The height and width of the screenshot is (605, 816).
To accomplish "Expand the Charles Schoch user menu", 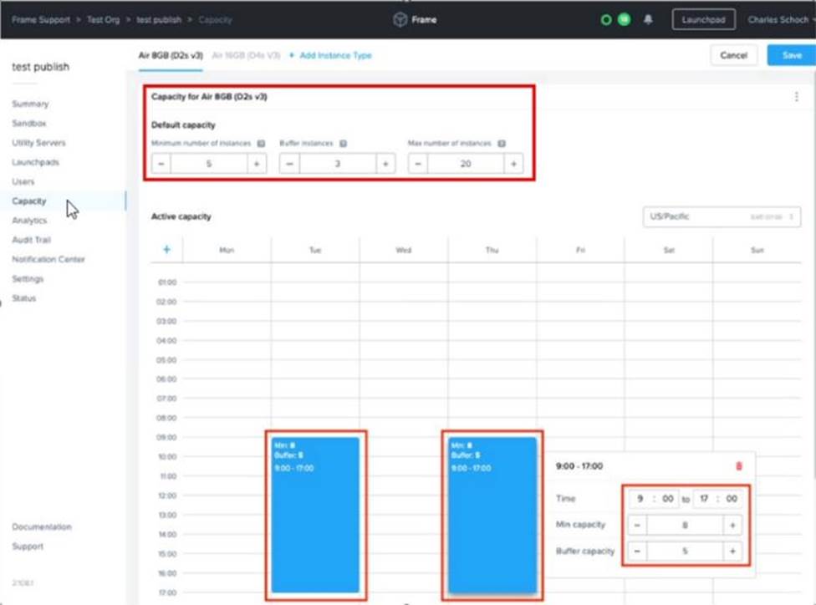I will click(778, 19).
